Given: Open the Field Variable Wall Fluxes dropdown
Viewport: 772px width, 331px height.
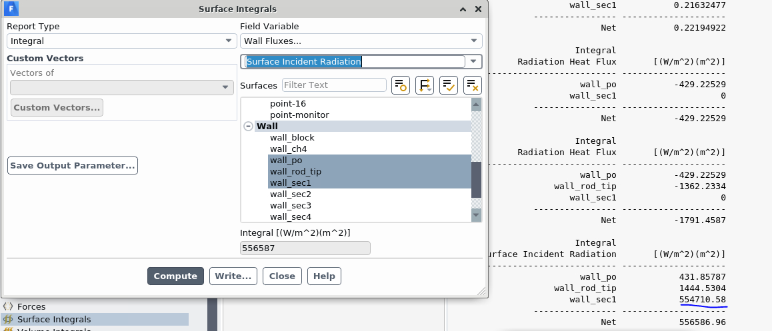Looking at the screenshot, I should pos(361,41).
